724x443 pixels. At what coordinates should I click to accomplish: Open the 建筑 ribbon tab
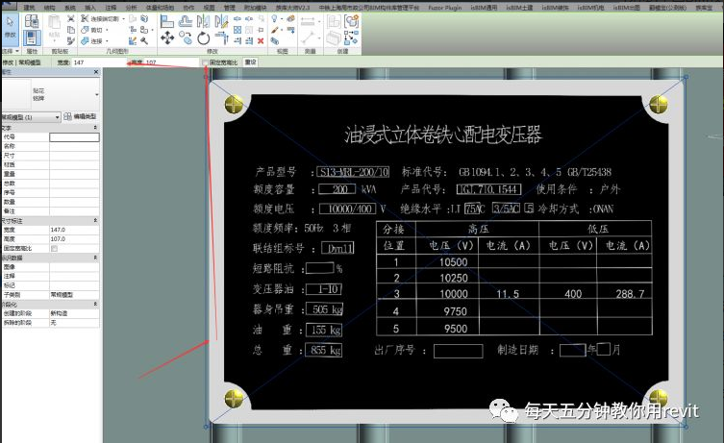[x=29, y=8]
